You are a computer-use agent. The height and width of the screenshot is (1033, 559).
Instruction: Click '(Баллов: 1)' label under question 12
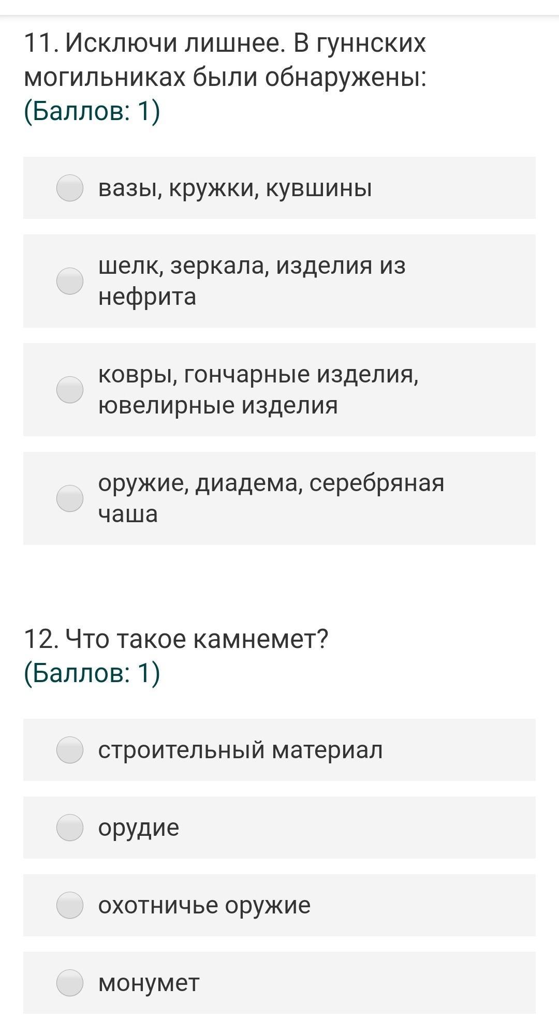92,672
